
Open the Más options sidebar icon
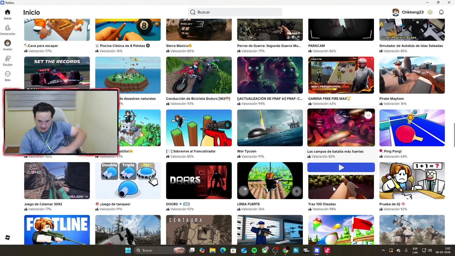7,74
